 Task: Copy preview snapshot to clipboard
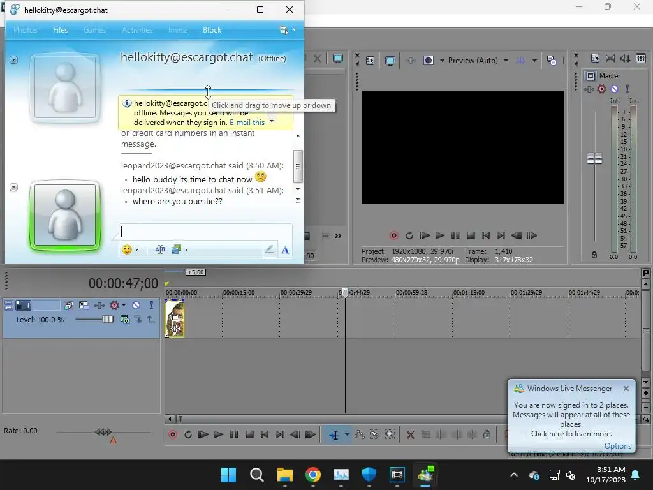(x=552, y=61)
